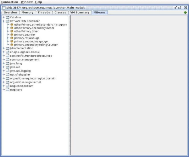Click the primary.ratioGauge bean icon
This screenshot has width=189, height=157.
click(x=12, y=38)
